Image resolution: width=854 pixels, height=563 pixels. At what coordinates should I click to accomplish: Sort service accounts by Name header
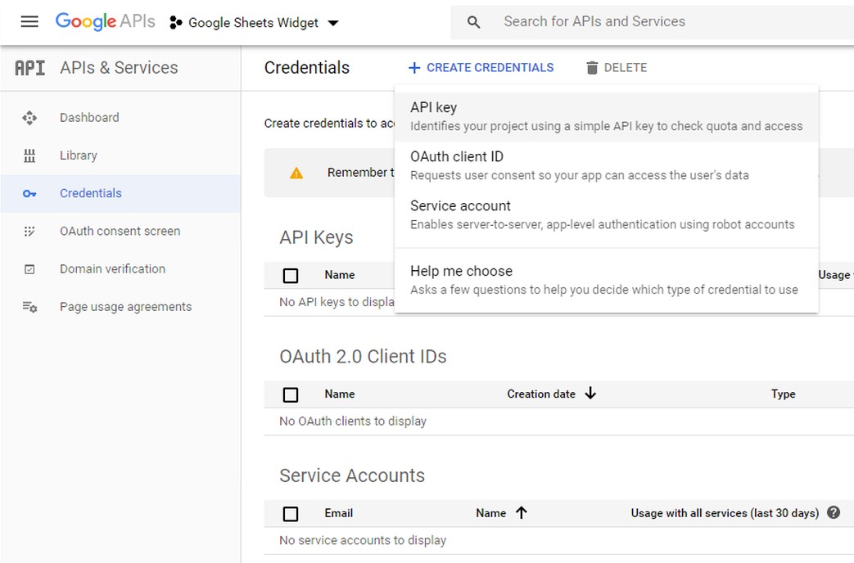point(491,513)
